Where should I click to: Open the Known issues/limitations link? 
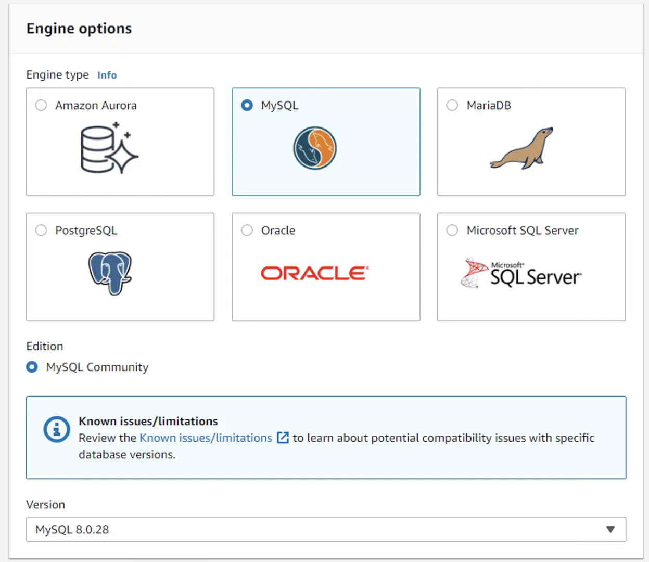[206, 438]
